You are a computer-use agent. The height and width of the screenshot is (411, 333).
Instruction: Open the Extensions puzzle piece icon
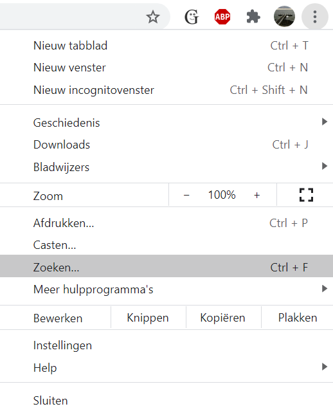coord(253,17)
